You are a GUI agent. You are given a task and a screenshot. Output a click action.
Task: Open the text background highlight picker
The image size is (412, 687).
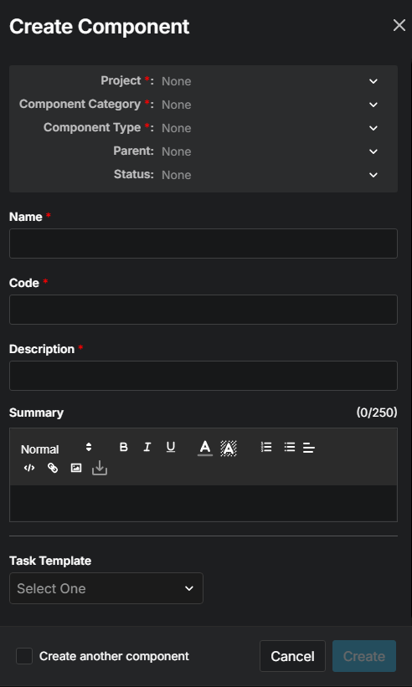229,448
